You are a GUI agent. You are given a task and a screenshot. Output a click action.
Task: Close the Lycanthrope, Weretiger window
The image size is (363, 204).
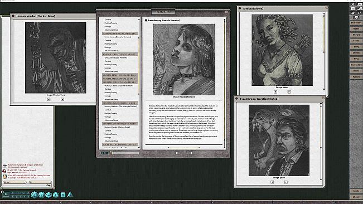[323, 98]
